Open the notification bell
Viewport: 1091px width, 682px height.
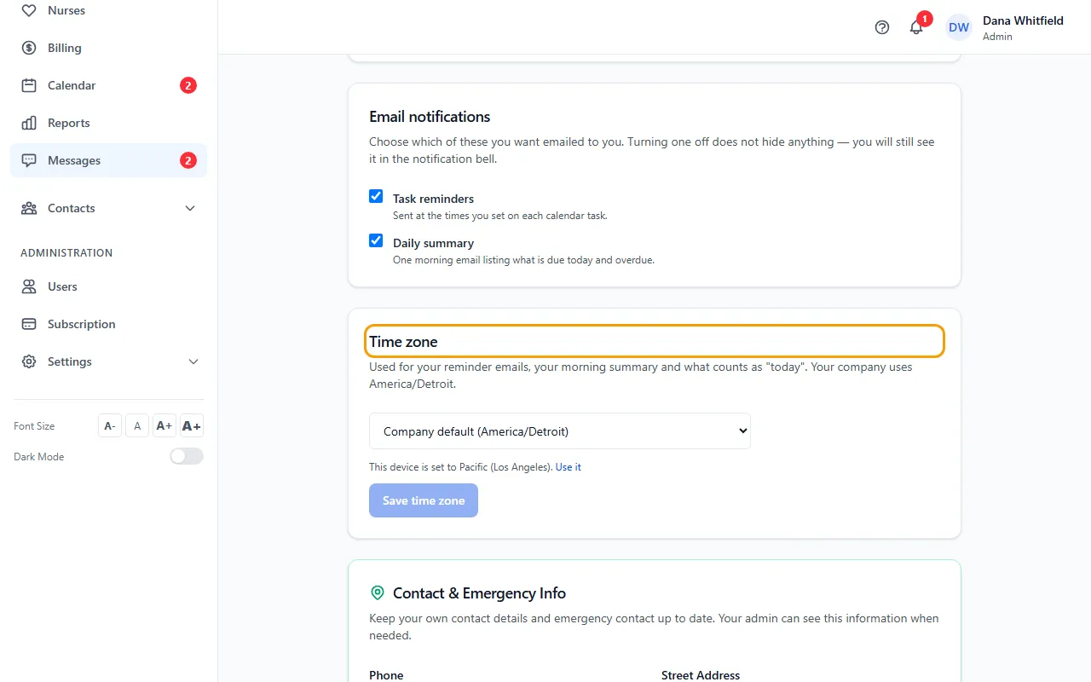pos(916,27)
